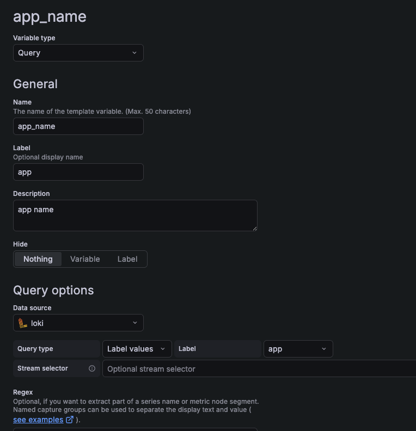Click the Loki logo in Data source
Viewport: 416px width, 431px height.
tap(22, 323)
